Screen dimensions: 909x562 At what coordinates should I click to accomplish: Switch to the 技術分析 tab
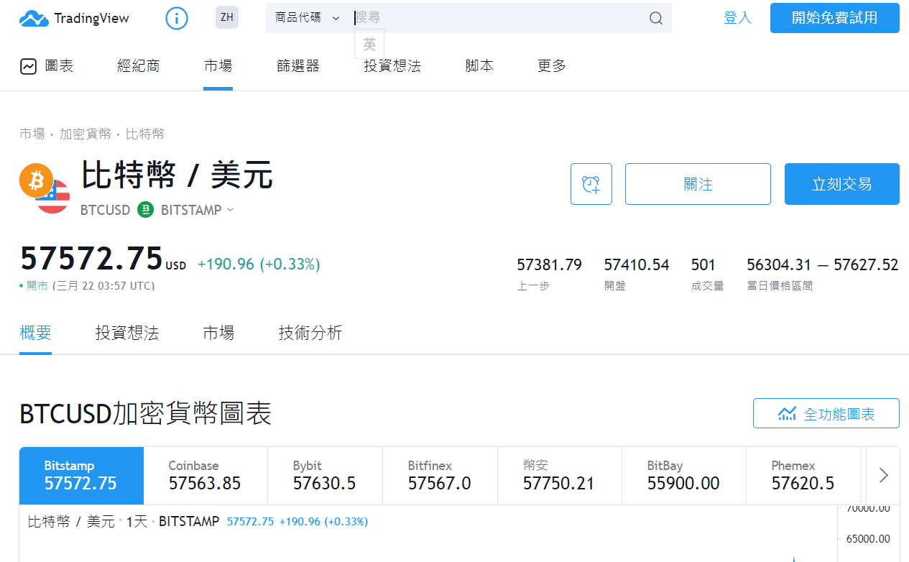coord(310,333)
